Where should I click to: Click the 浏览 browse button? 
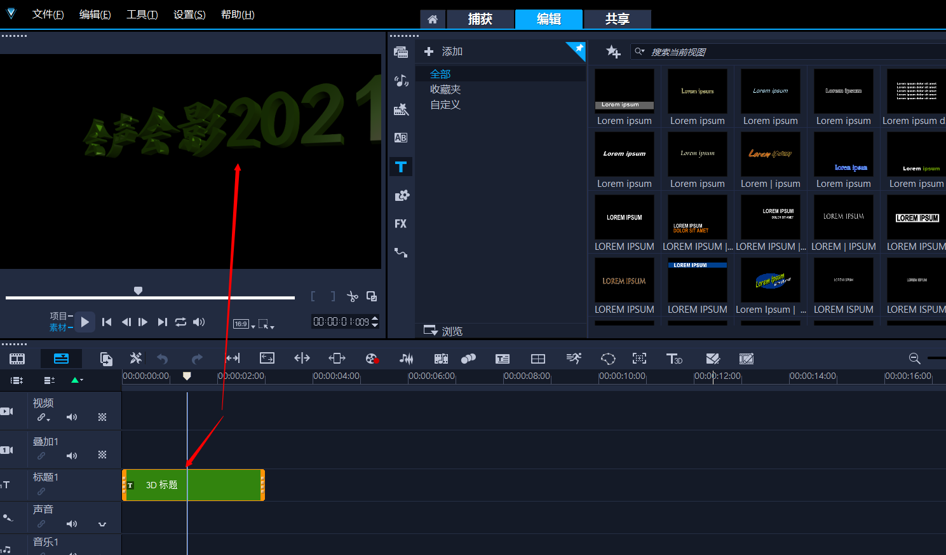tap(443, 331)
